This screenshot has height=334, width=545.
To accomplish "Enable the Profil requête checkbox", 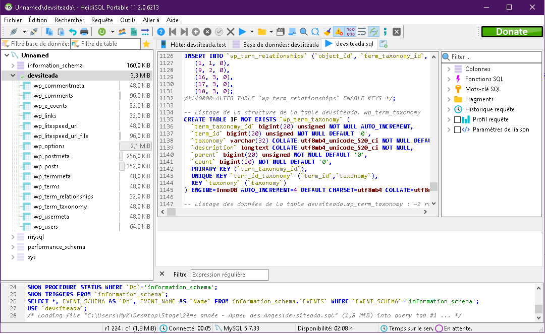I will point(458,119).
